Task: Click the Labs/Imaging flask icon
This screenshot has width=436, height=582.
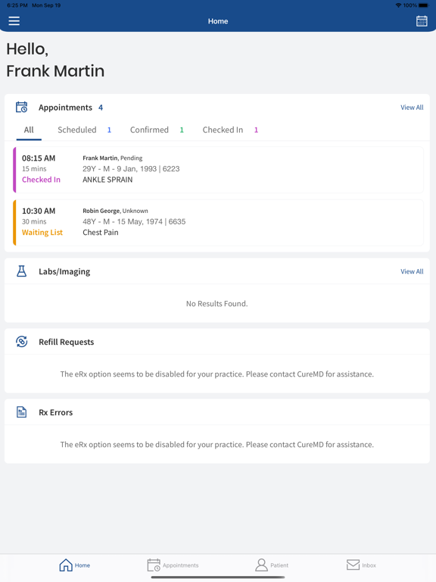Action: tap(21, 271)
